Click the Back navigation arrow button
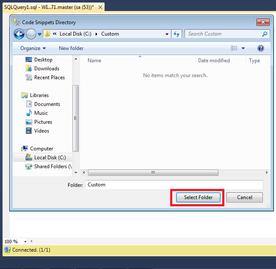This screenshot has height=269, width=276. click(x=19, y=34)
